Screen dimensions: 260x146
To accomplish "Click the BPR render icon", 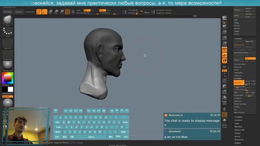I will (x=225, y=18).
